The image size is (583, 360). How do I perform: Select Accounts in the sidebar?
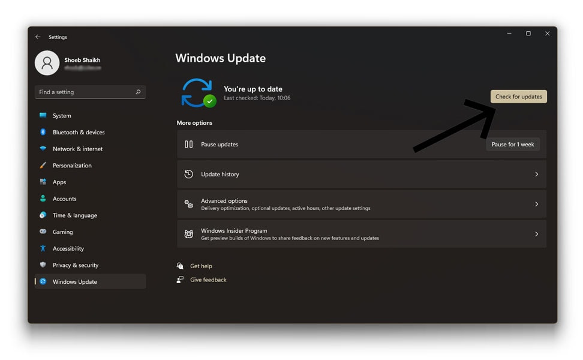click(90, 199)
